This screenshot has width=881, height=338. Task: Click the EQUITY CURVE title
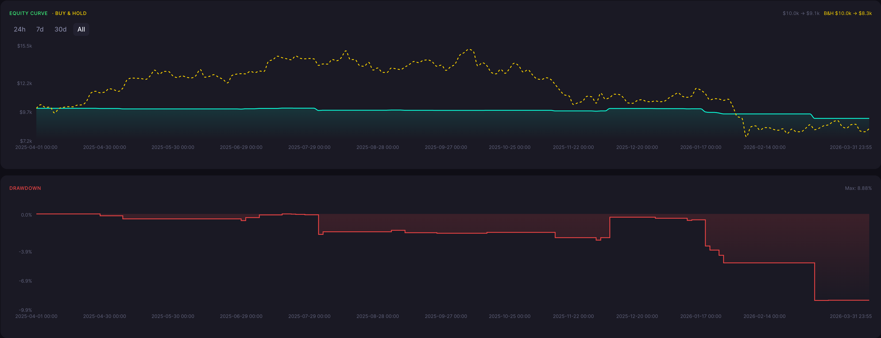point(28,13)
